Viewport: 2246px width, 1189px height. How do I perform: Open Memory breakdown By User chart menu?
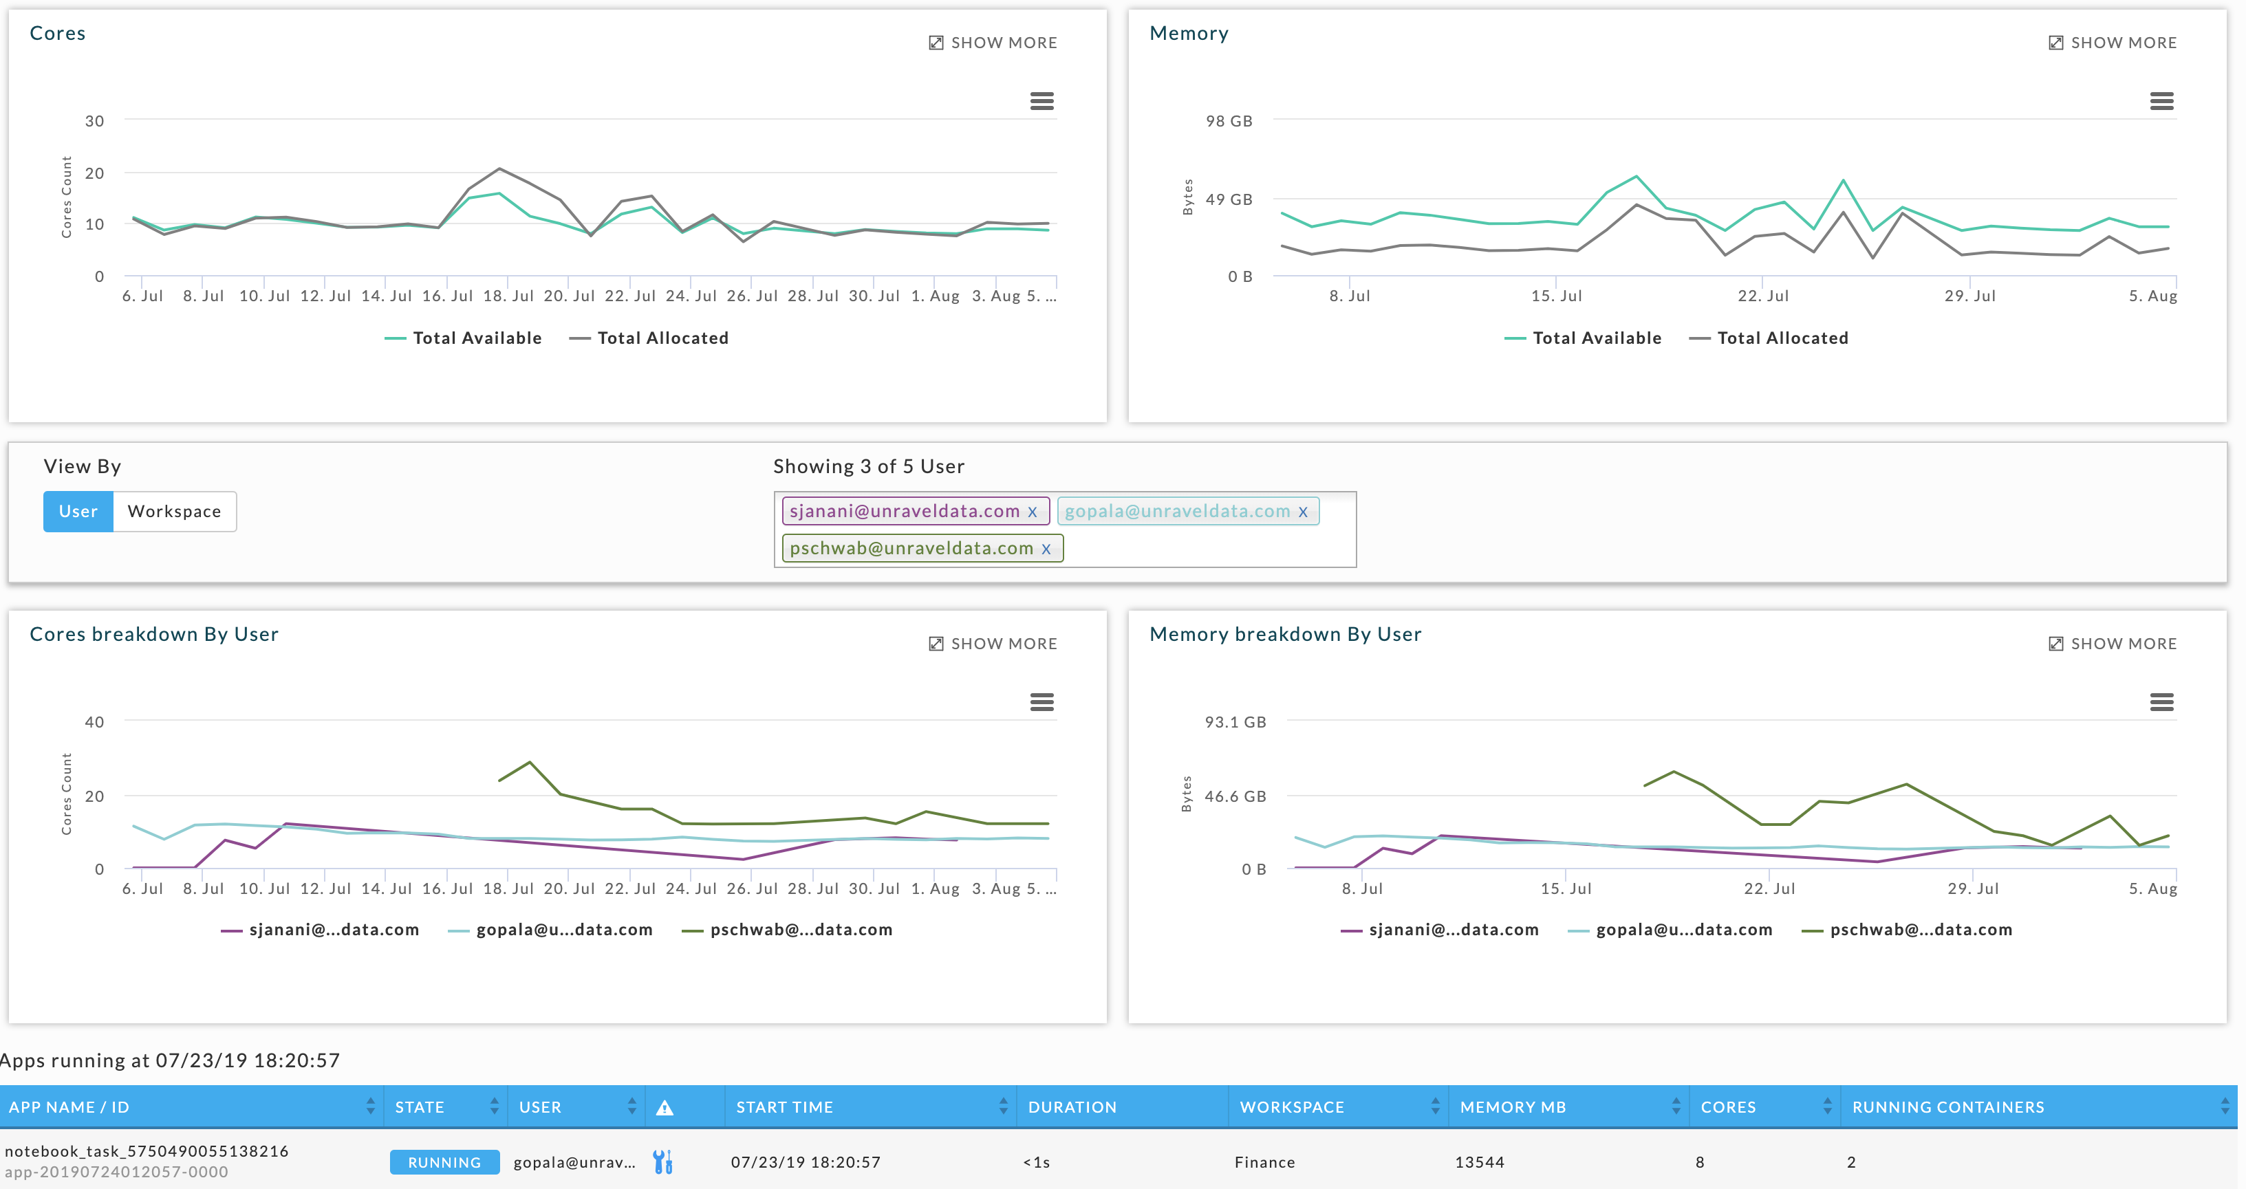point(2161,701)
